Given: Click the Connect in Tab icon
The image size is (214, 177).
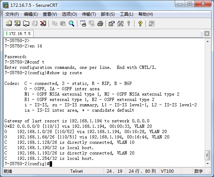Looking at the screenshot, I should tap(26, 24).
